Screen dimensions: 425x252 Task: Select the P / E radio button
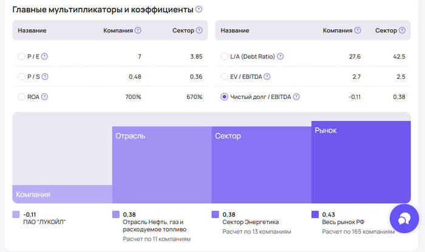[22, 56]
